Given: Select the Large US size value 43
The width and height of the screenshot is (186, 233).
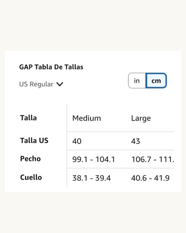Looking at the screenshot, I should 135,141.
